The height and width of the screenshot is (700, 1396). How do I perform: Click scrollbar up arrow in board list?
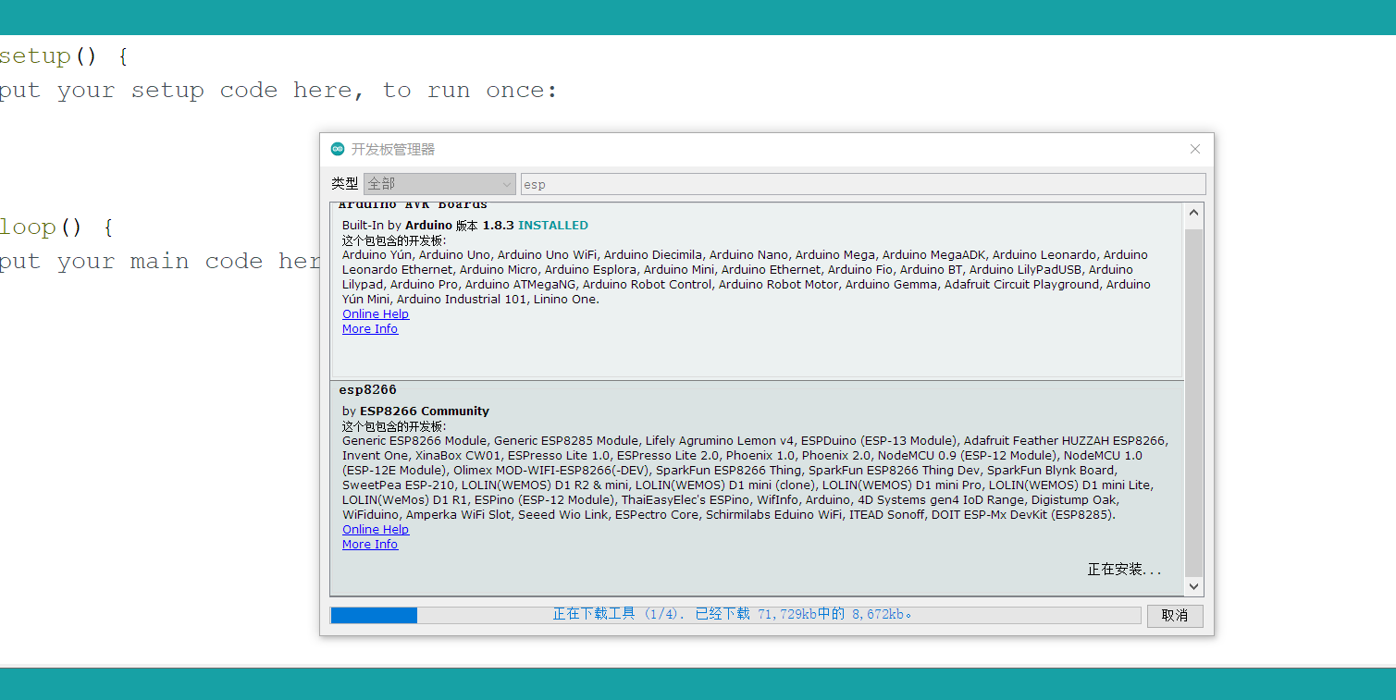coord(1194,213)
